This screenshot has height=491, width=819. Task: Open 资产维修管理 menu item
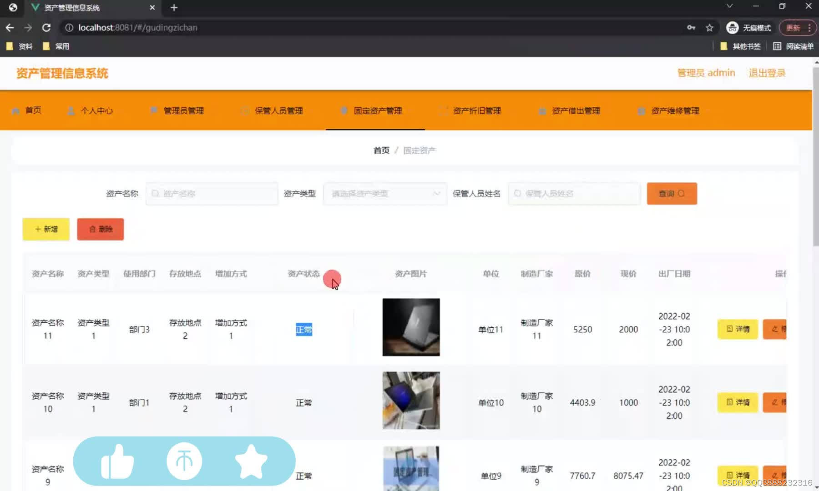[x=669, y=110]
